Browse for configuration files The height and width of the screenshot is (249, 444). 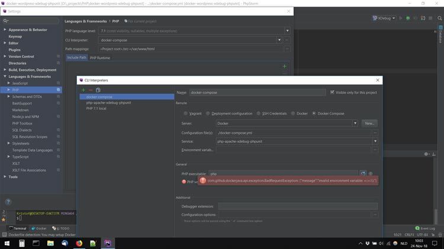point(375,133)
